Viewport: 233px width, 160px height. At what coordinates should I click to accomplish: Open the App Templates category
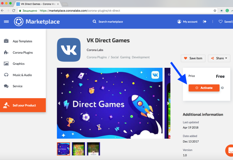[23, 41]
